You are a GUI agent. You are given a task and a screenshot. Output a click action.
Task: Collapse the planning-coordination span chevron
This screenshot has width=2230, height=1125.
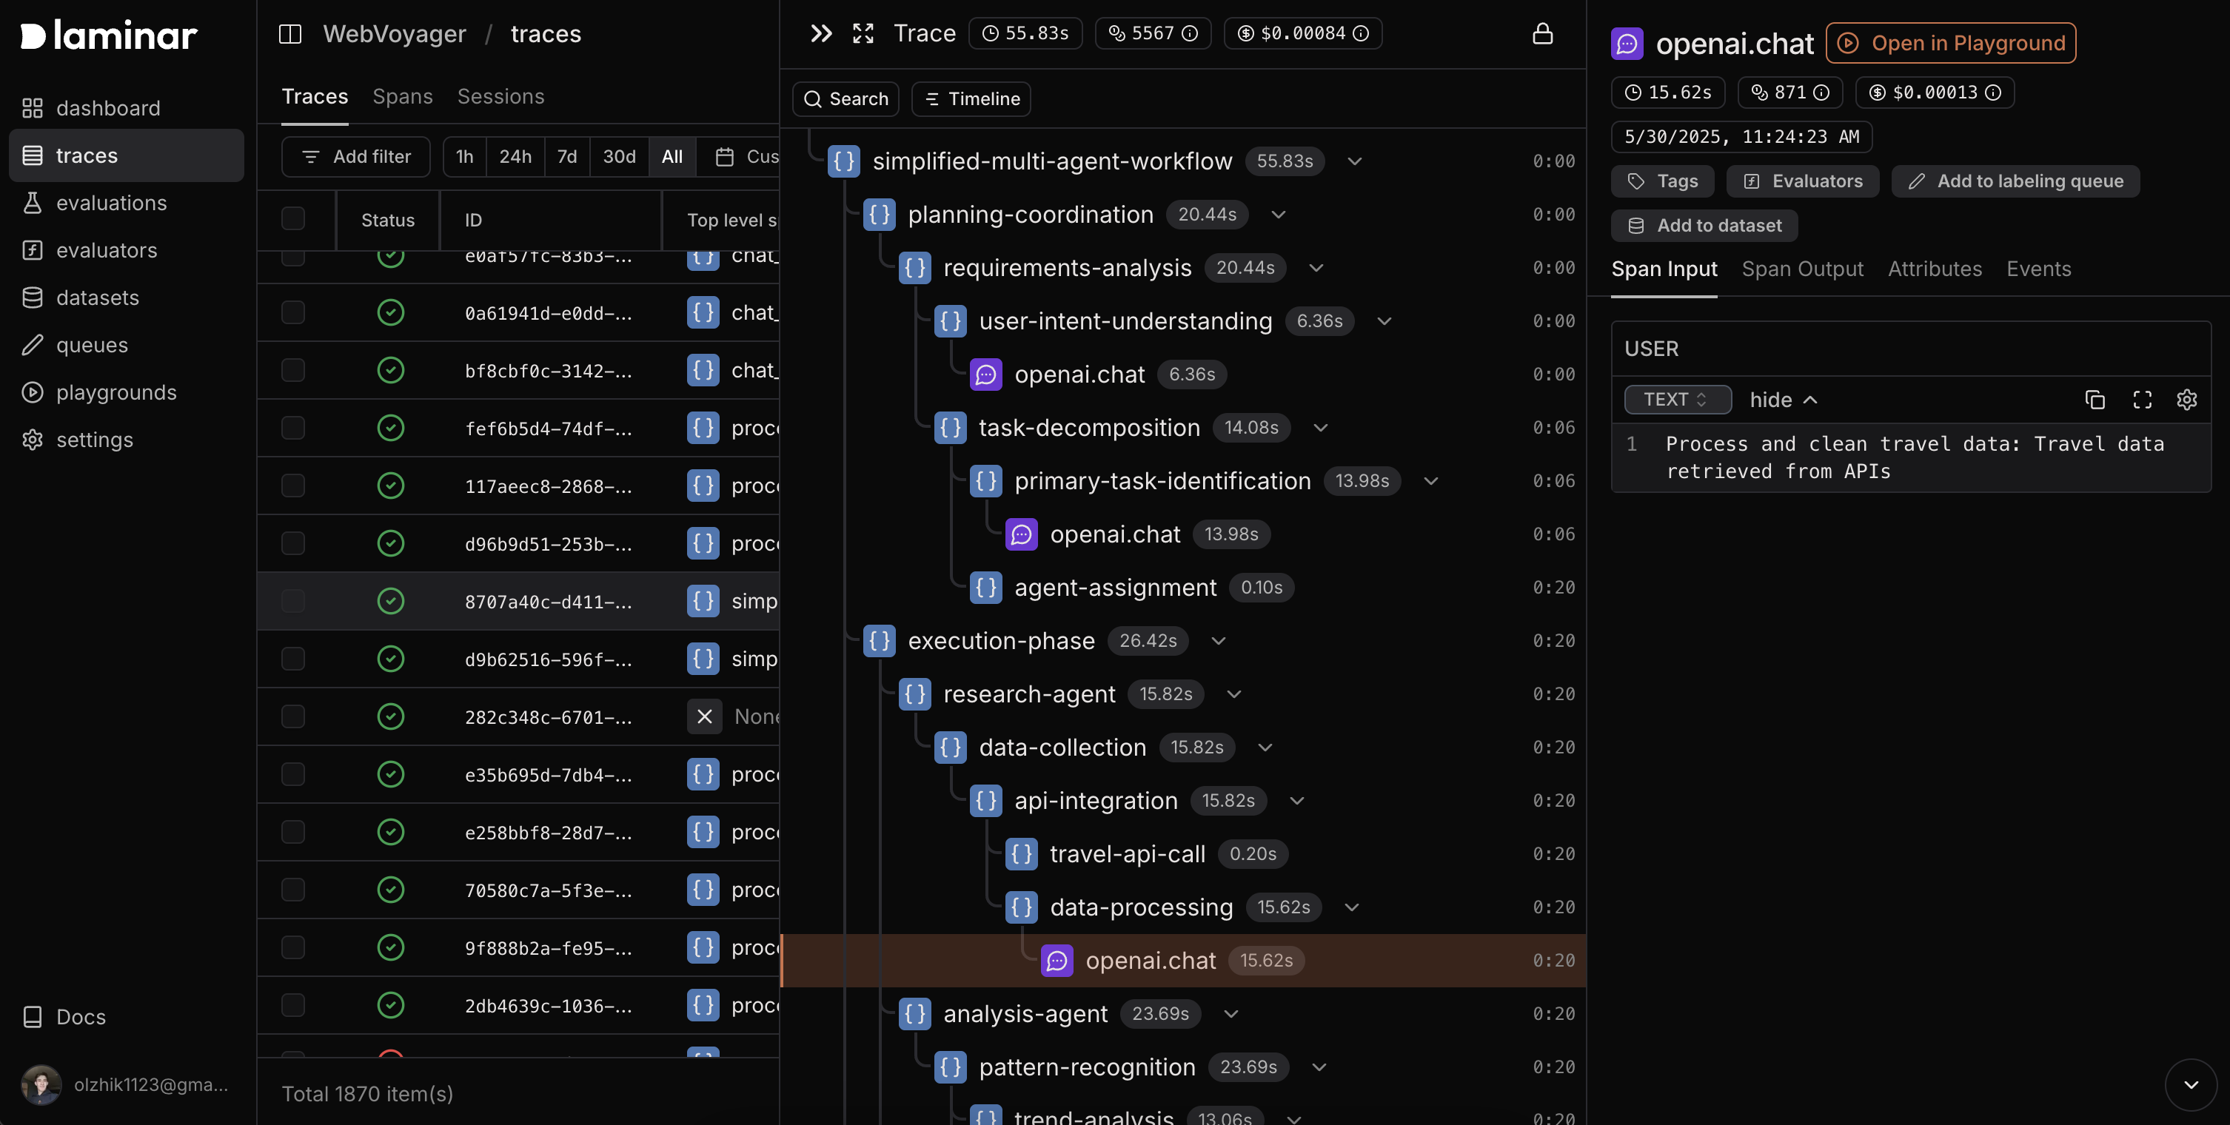click(1278, 215)
